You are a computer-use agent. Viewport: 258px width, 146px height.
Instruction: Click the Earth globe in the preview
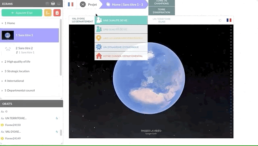(x=149, y=78)
